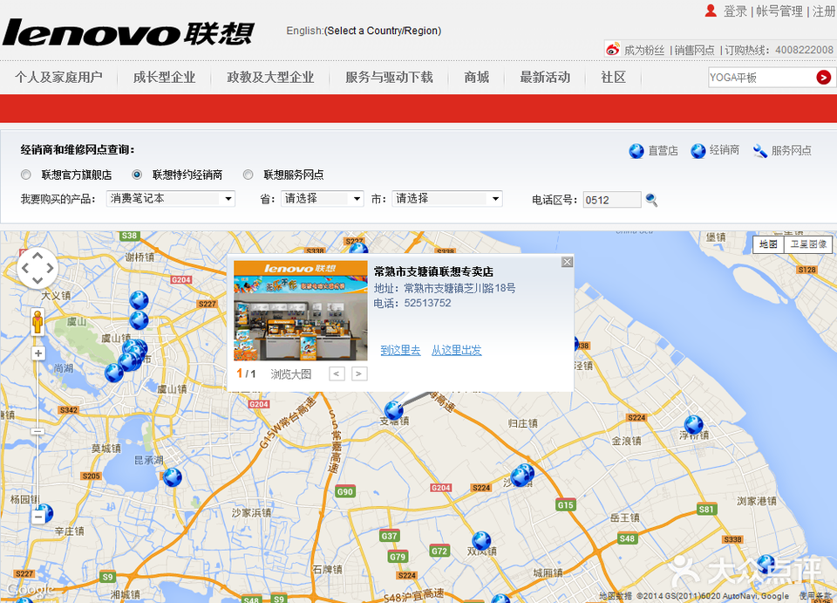This screenshot has height=603, width=837.
Task: Click the 直营店 globe legend icon
Action: pyautogui.click(x=636, y=151)
